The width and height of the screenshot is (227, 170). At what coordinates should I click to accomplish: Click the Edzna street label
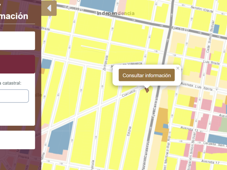click(129, 131)
